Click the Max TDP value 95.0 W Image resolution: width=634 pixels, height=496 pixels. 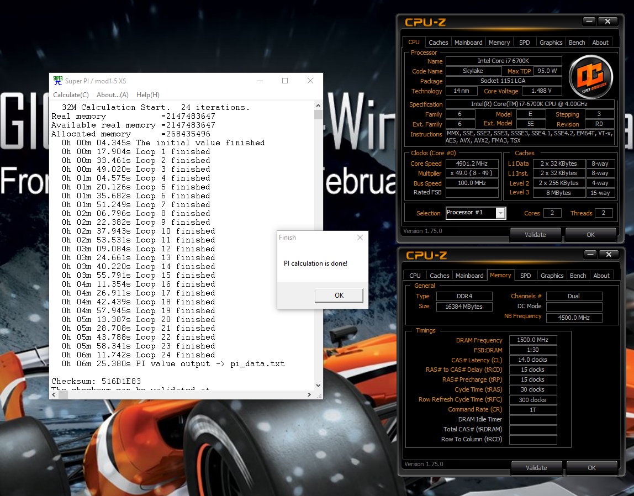pyautogui.click(x=547, y=71)
